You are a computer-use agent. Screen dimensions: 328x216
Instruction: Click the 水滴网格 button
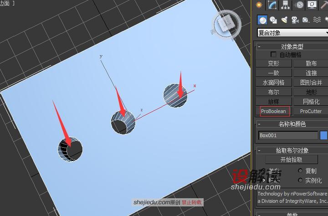[x=274, y=82]
